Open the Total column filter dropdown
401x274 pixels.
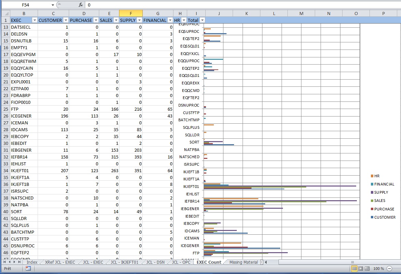tap(202, 20)
